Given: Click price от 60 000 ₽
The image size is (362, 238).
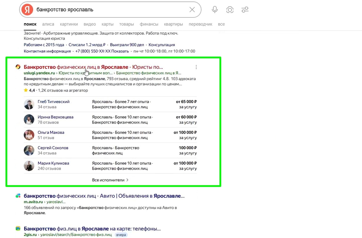Looking at the screenshot, I should pyautogui.click(x=186, y=117).
